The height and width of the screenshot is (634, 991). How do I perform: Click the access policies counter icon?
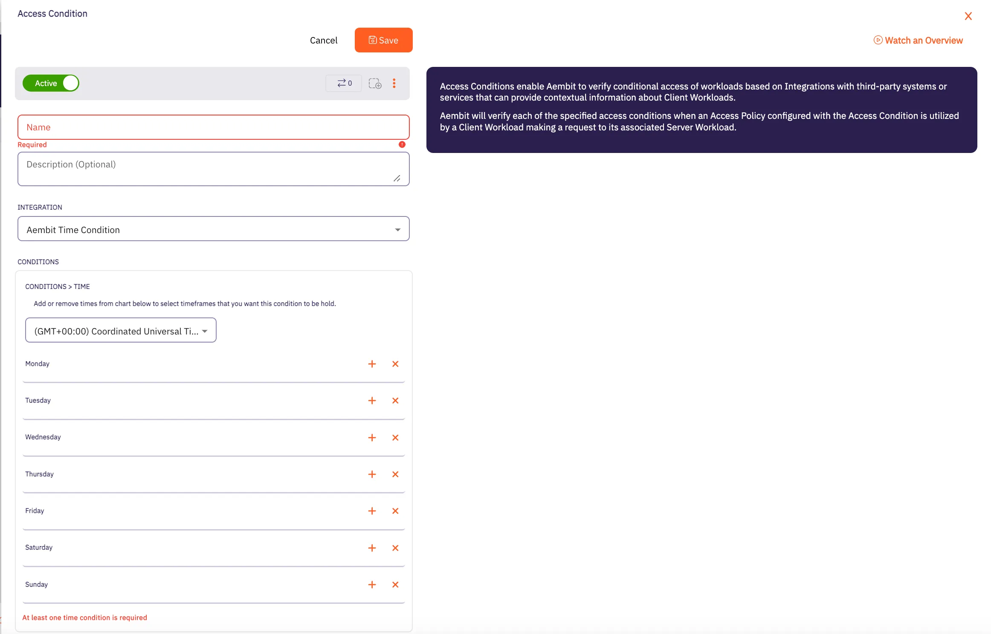pyautogui.click(x=344, y=83)
